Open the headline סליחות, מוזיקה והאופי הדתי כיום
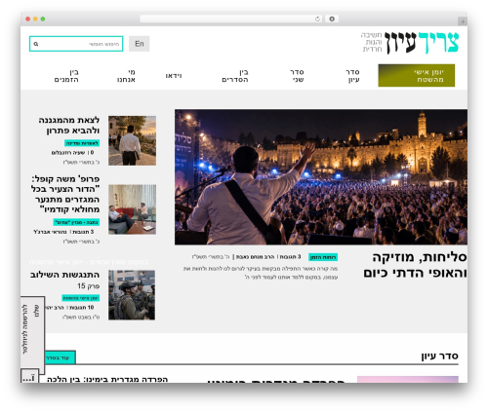The image size is (488, 412). 415,265
